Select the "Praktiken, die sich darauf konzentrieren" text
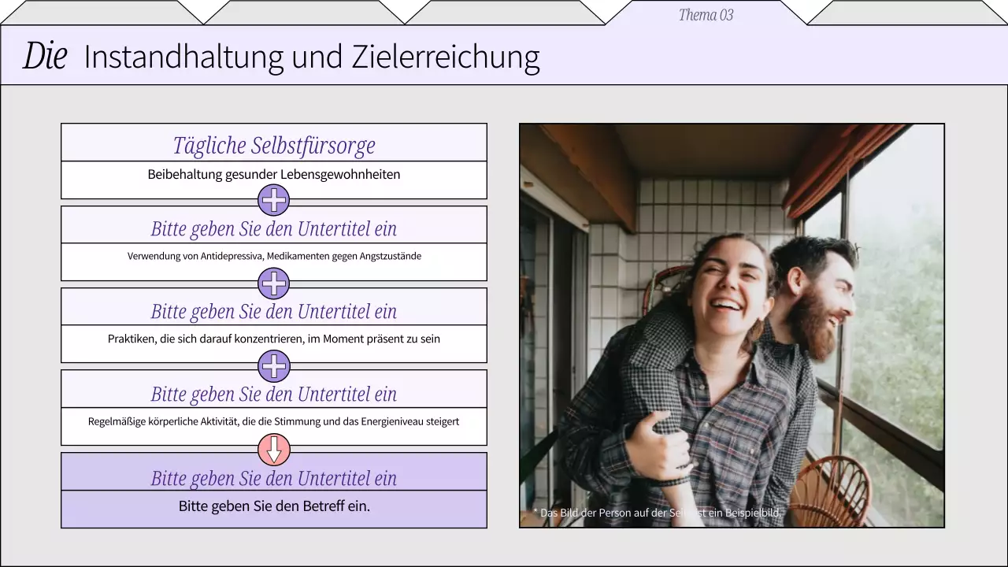This screenshot has width=1008, height=567. 273,339
